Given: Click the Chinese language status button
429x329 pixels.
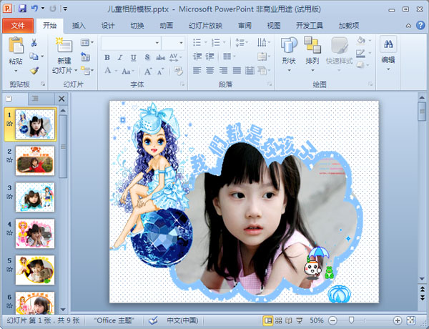Looking at the screenshot, I should (x=182, y=320).
